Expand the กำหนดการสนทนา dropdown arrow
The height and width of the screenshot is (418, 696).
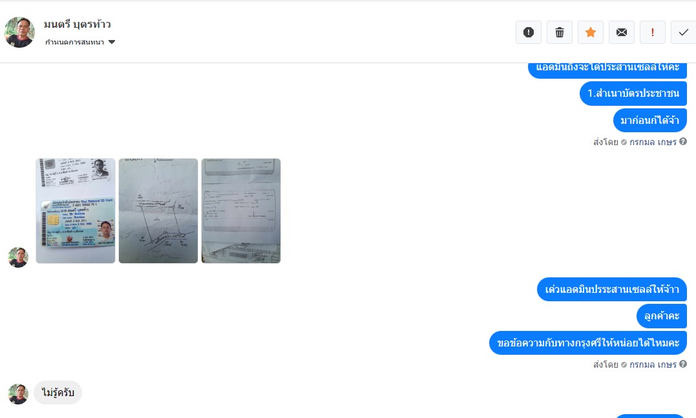pyautogui.click(x=112, y=42)
